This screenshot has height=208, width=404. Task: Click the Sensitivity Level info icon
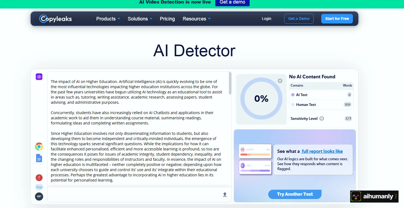[322, 118]
